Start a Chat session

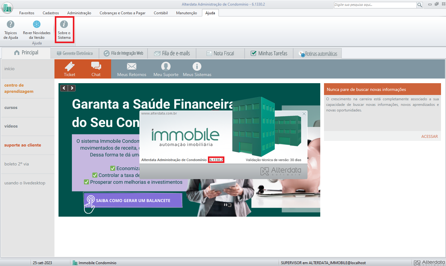pyautogui.click(x=96, y=69)
